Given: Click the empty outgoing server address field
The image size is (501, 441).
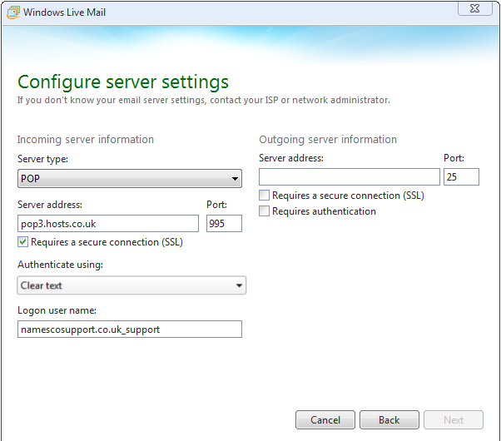Looking at the screenshot, I should [349, 176].
